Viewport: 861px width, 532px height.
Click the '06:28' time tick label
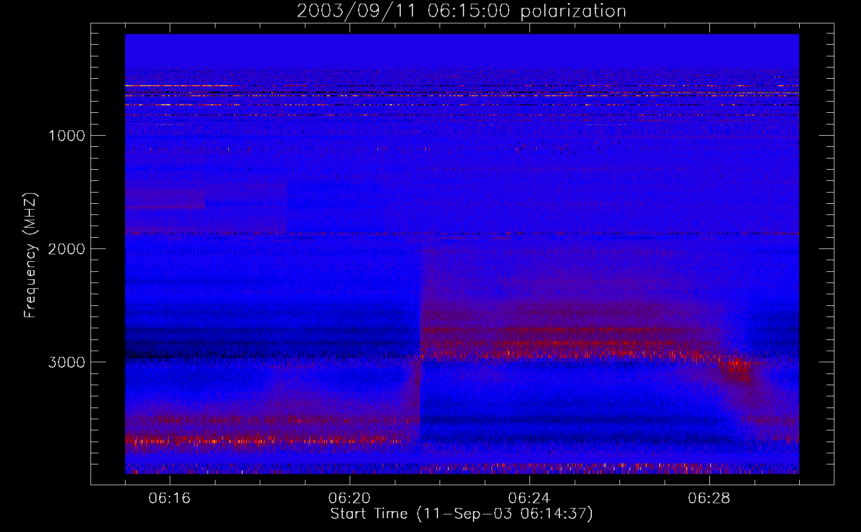coord(709,498)
